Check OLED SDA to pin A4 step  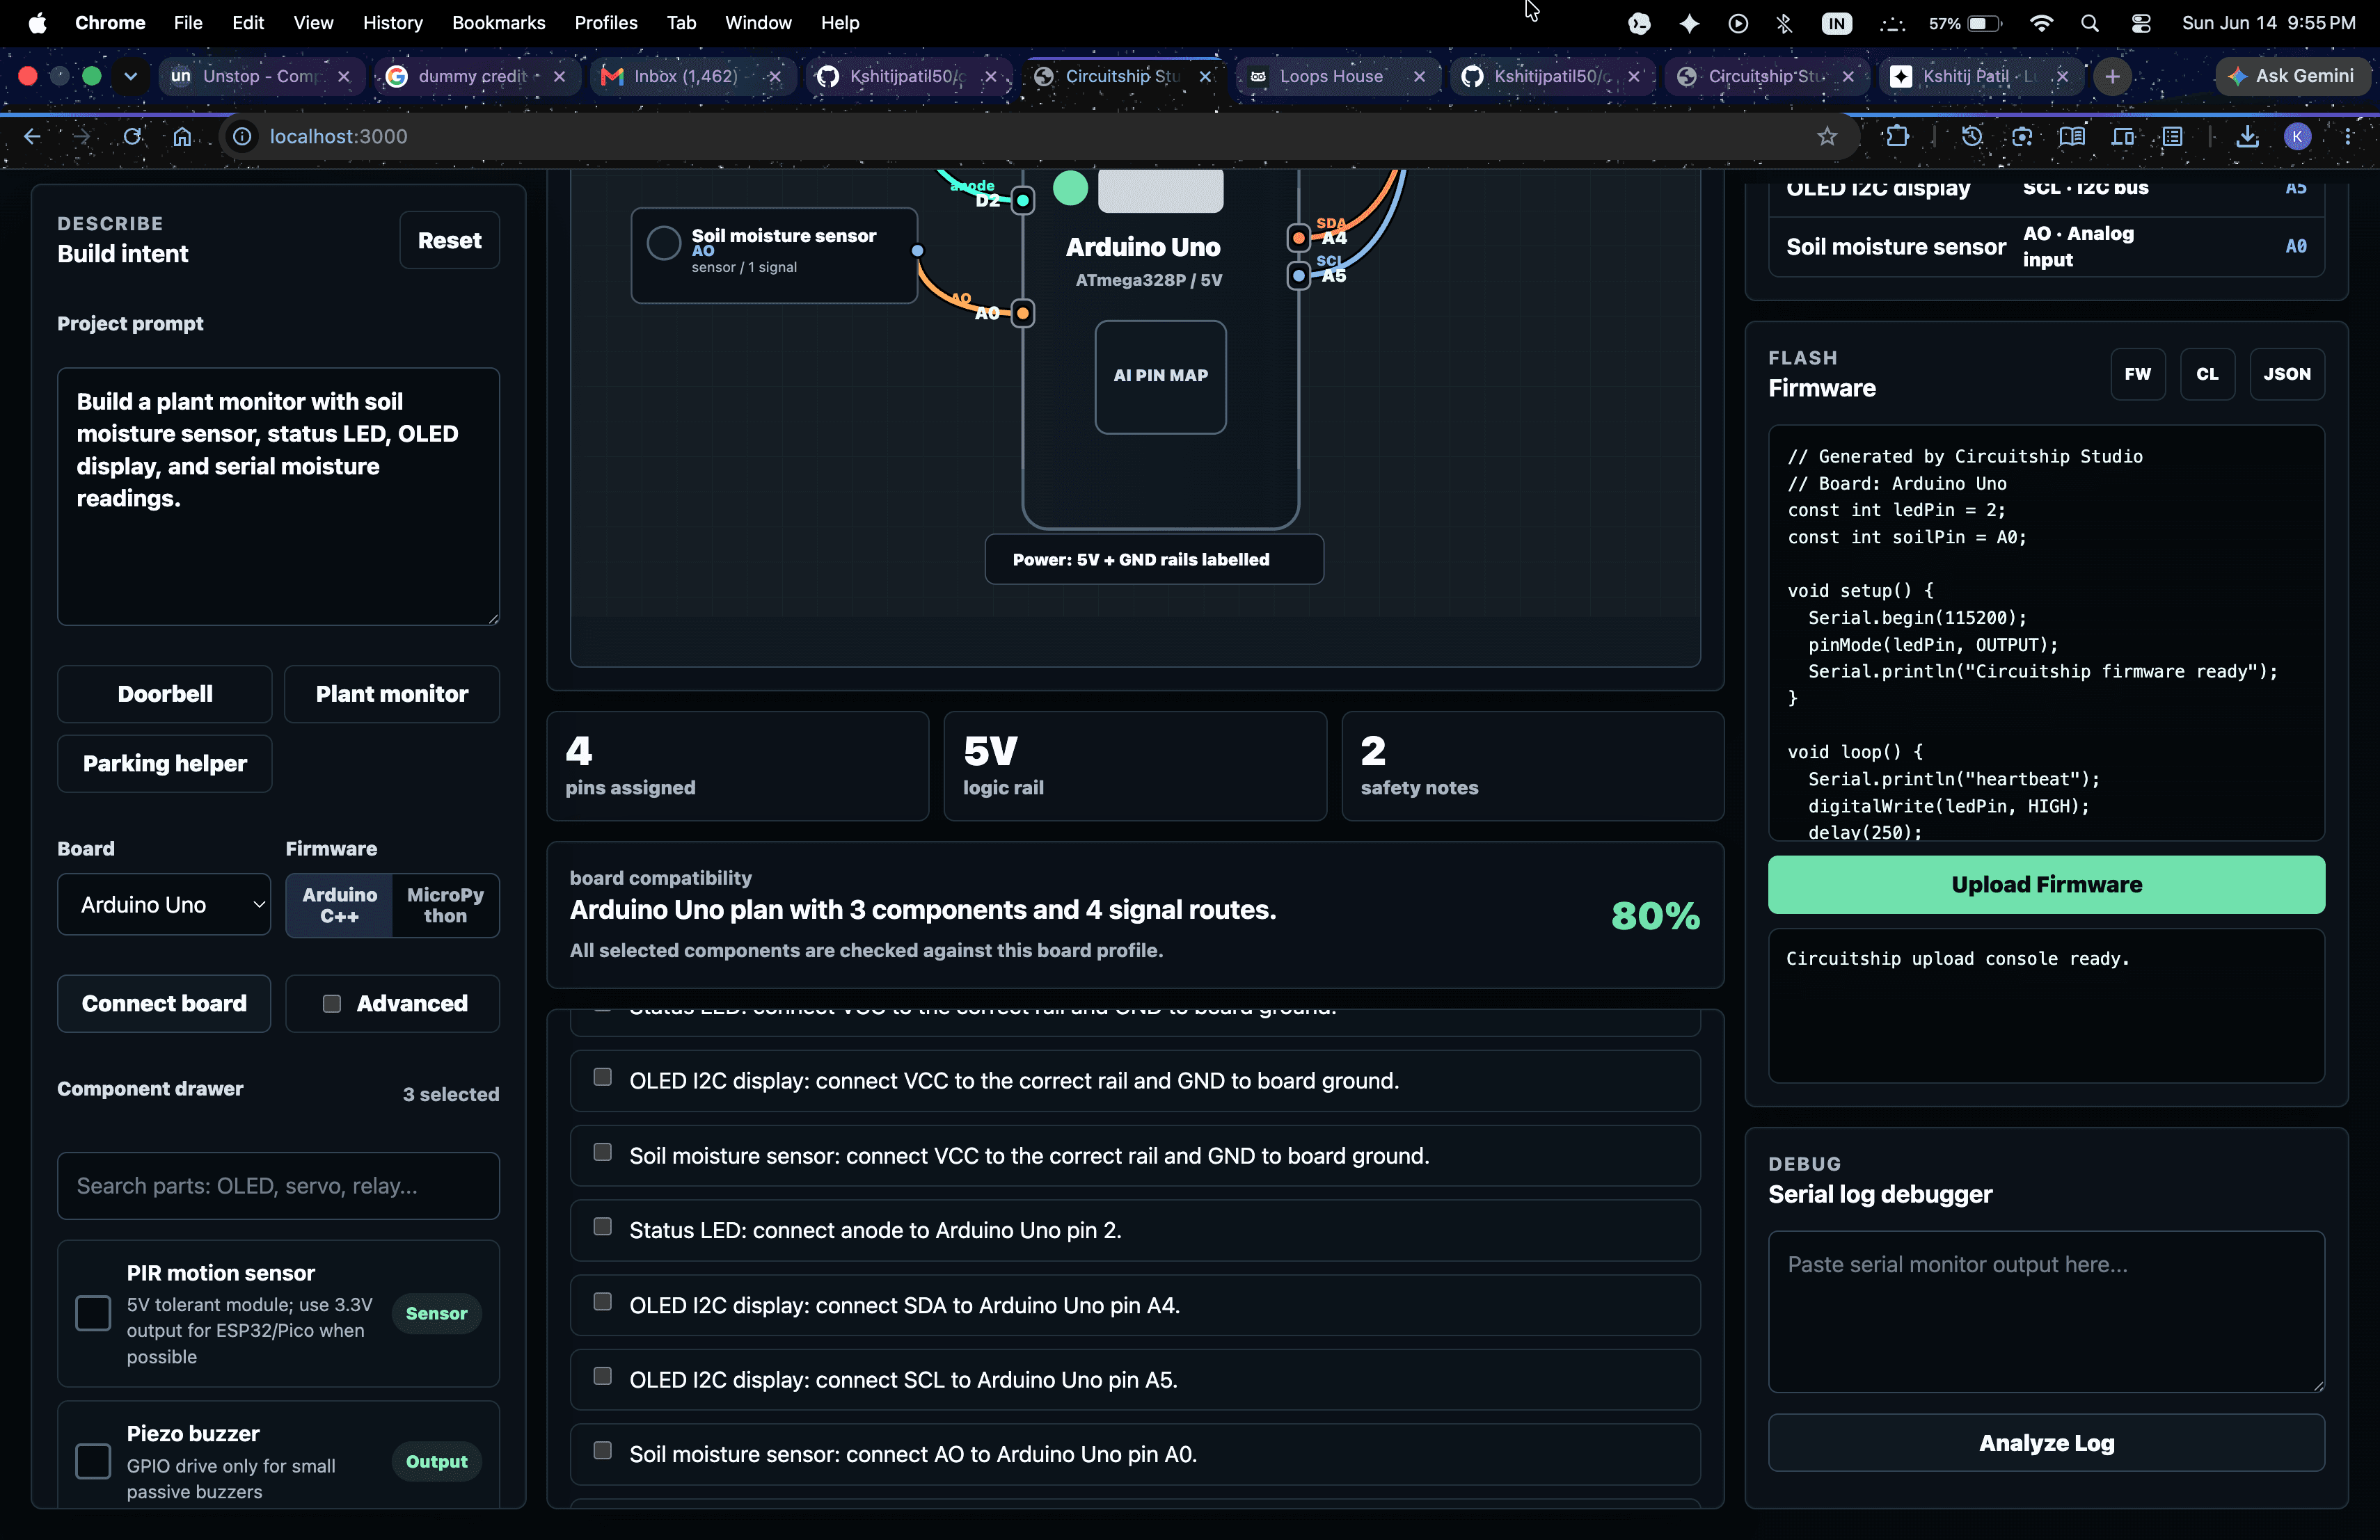(602, 1301)
